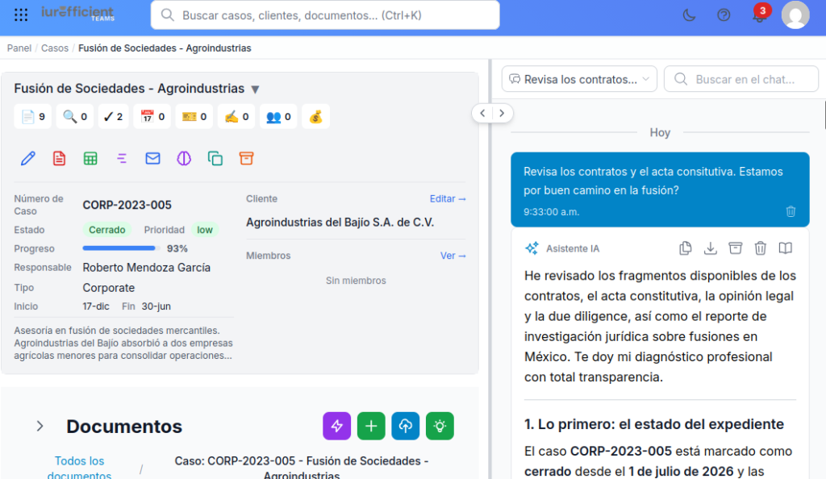Click the green spreadsheet table icon
826x479 pixels.
(90, 158)
